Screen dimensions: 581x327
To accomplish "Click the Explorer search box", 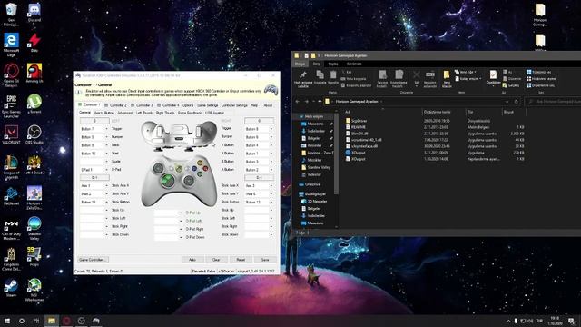I will click(x=554, y=101).
